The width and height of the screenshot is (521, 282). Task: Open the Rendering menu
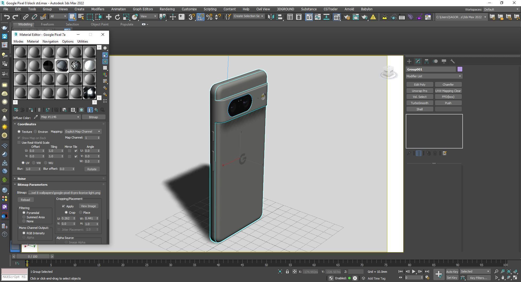point(167,9)
